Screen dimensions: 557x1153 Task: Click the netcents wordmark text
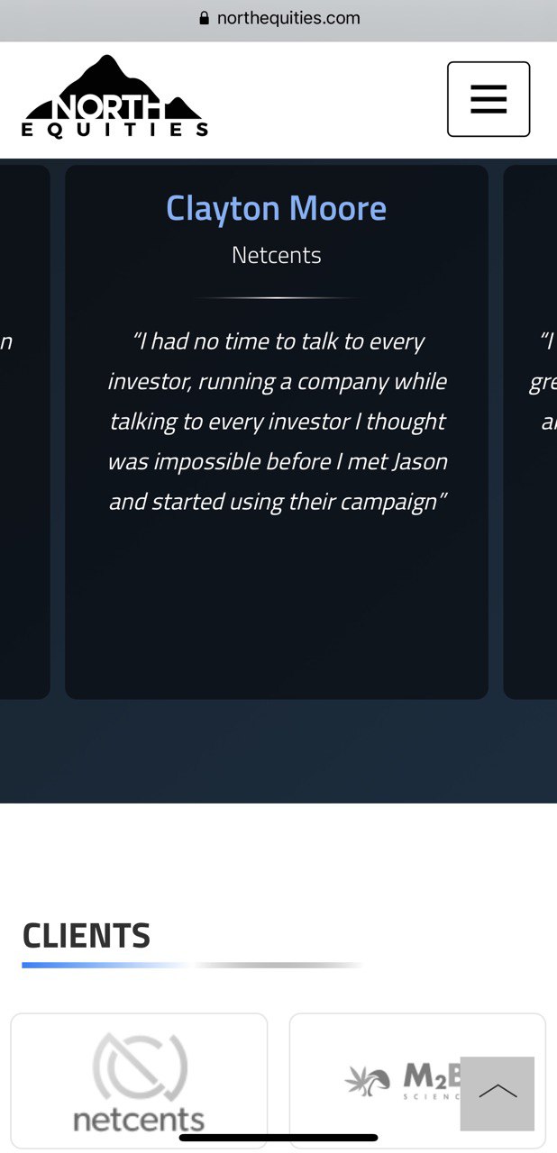pyautogui.click(x=139, y=1120)
